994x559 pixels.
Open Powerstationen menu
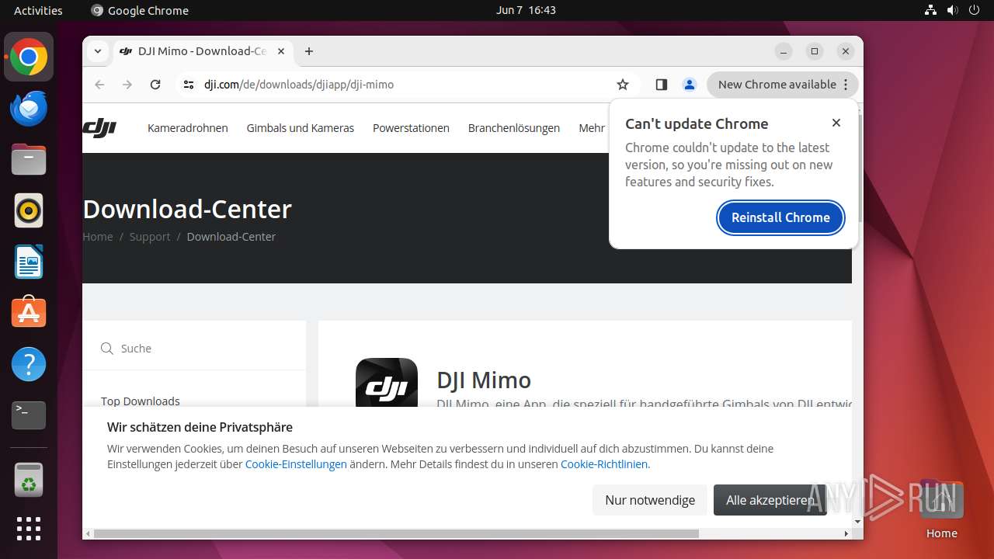[x=411, y=128]
